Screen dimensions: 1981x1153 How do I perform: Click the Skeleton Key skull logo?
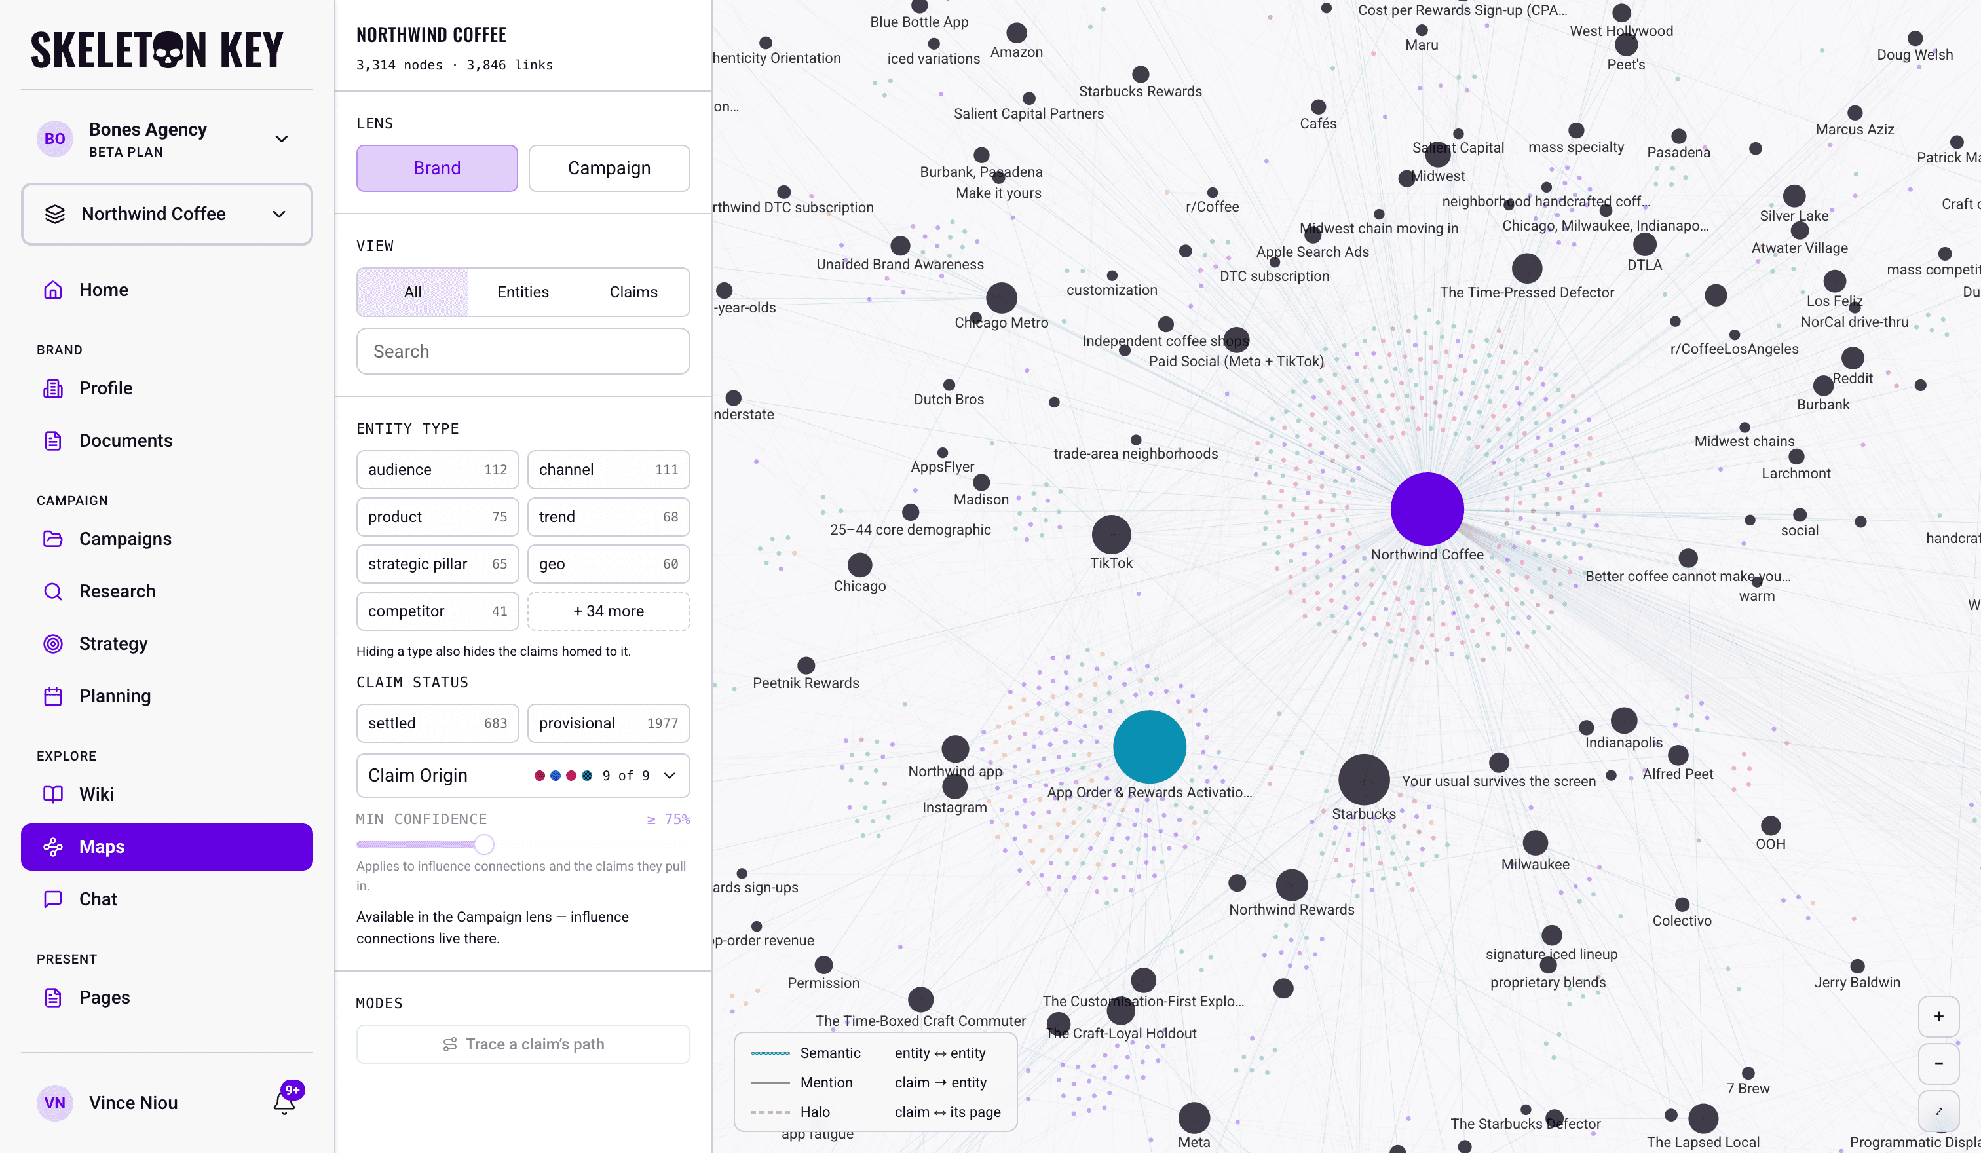[x=168, y=50]
